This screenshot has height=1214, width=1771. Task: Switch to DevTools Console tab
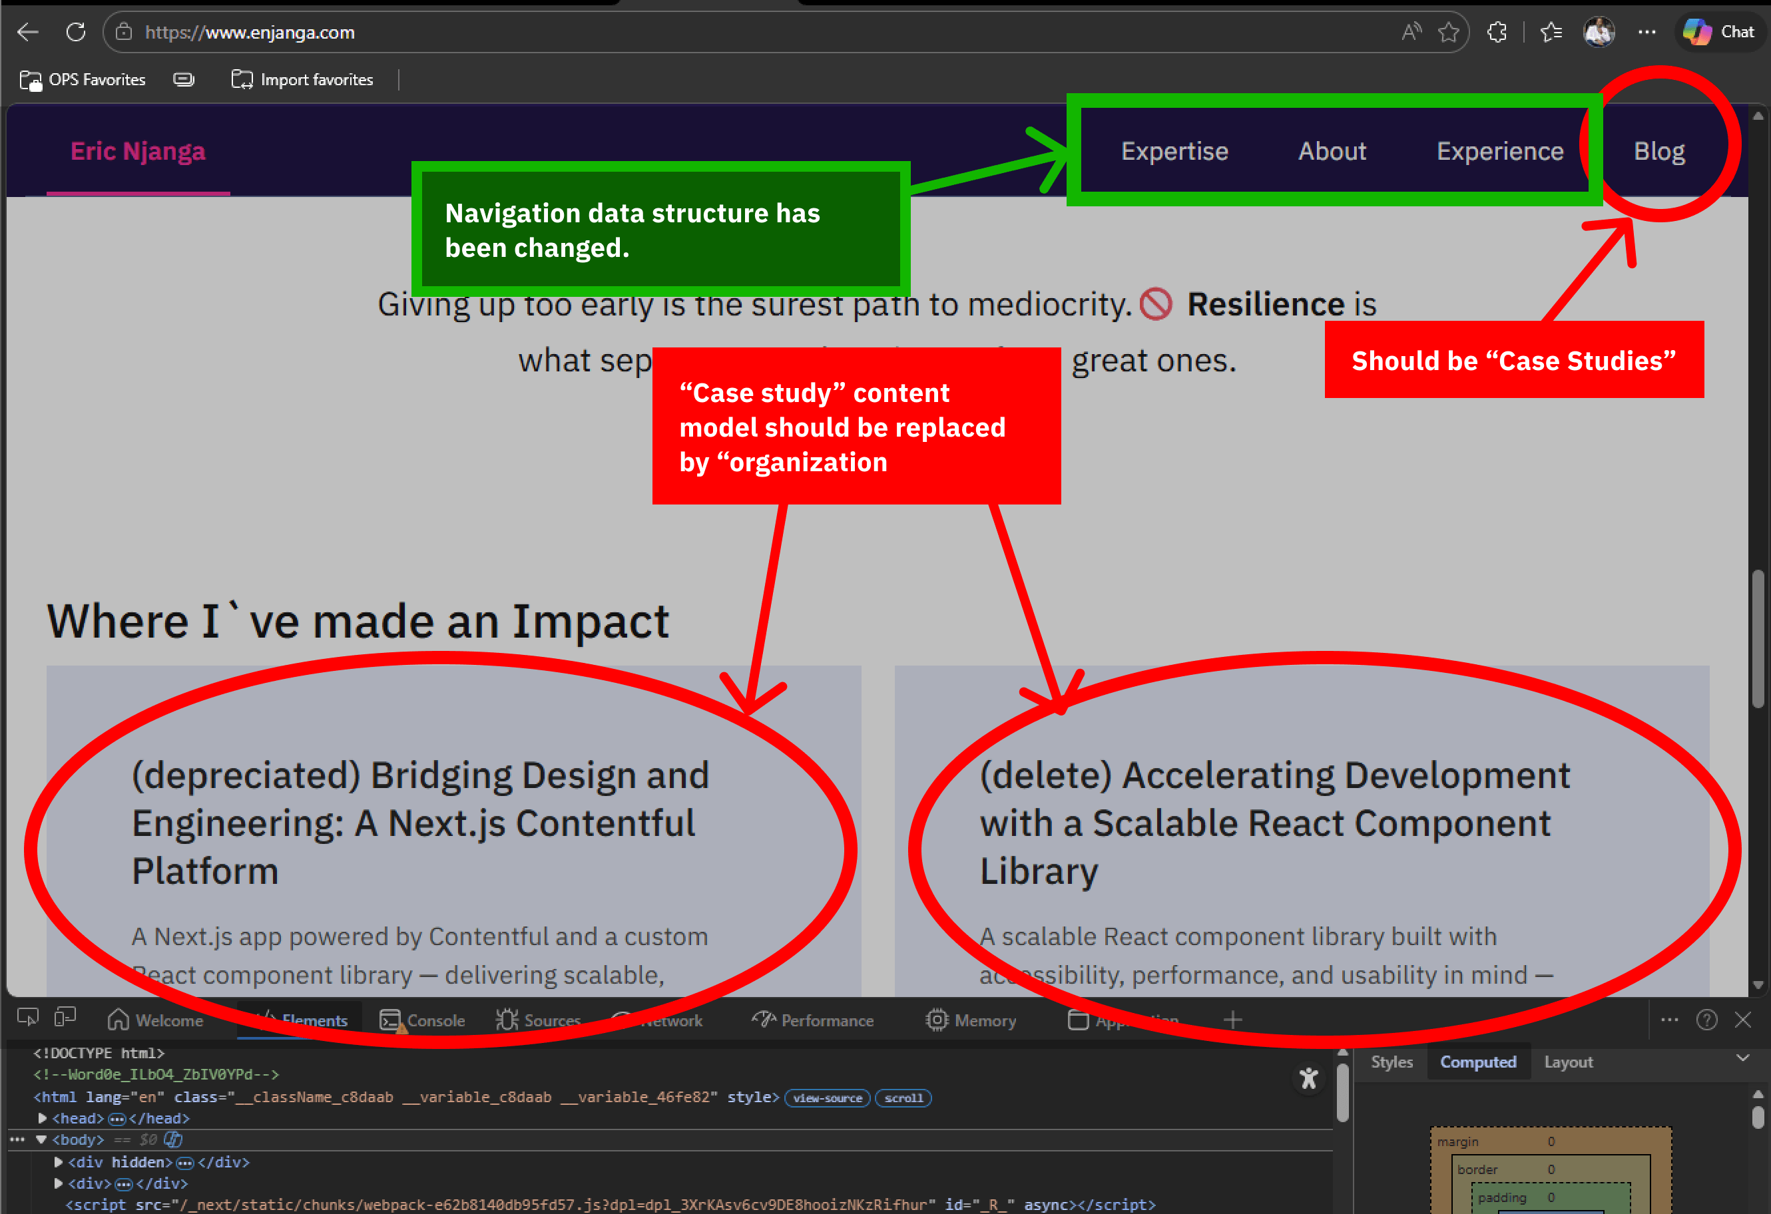[421, 1020]
